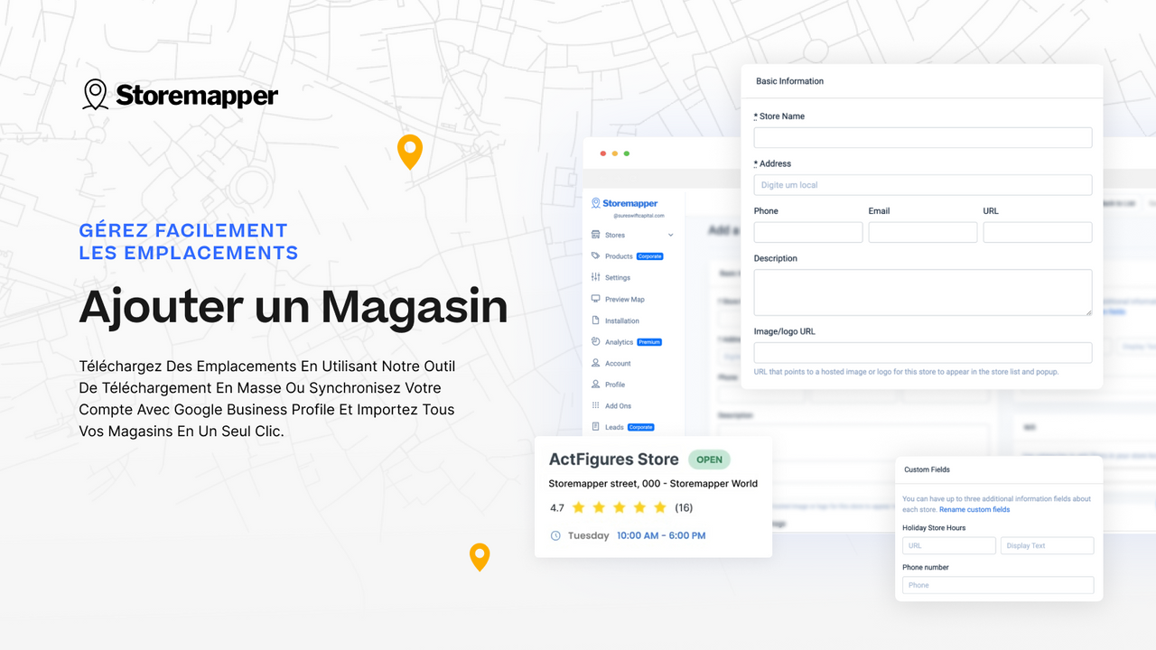Click the URL input in Basic Information
Screen dimensions: 1156x650
coord(1038,232)
